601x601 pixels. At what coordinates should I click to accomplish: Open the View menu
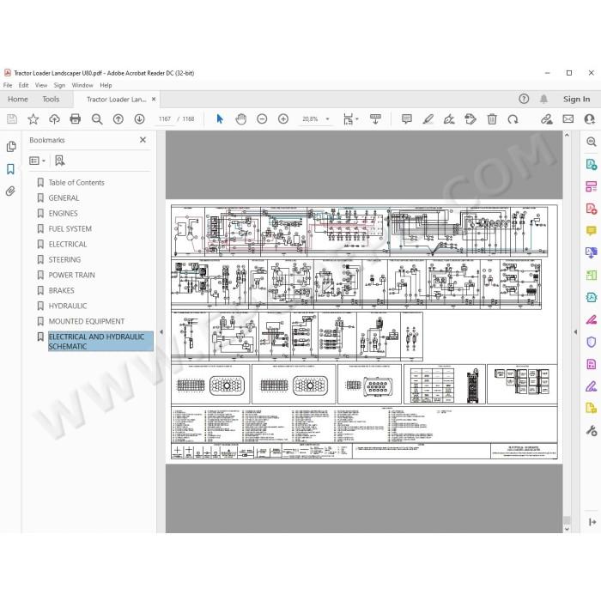pos(41,85)
